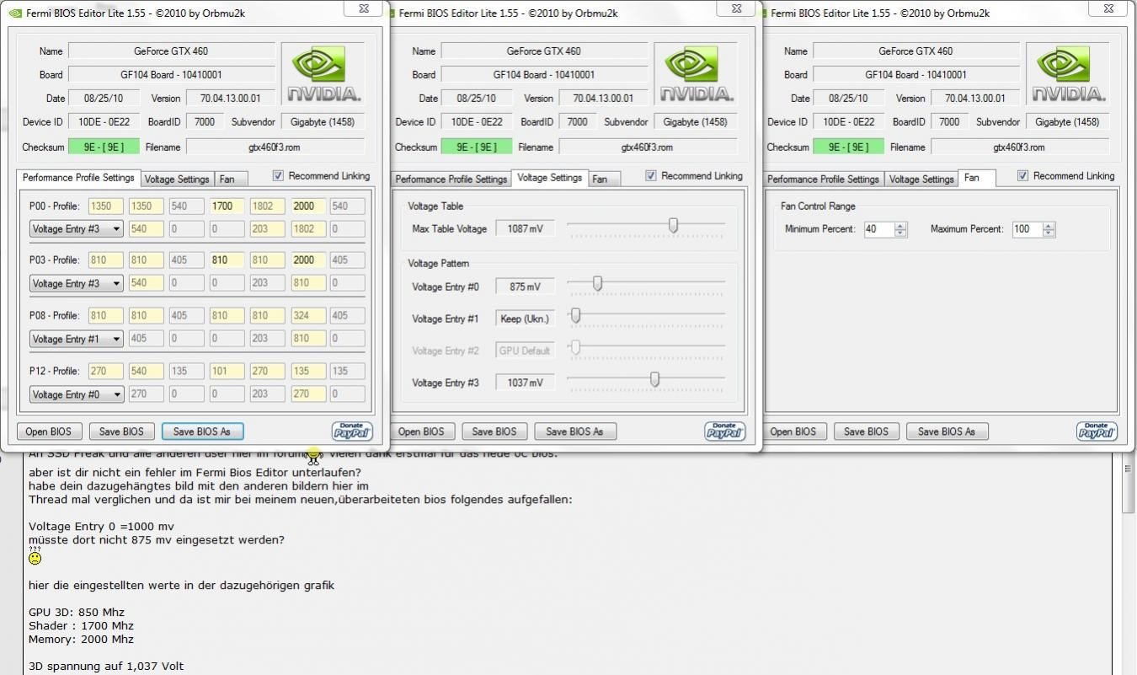Click the app icon in left window title bar

(15, 13)
